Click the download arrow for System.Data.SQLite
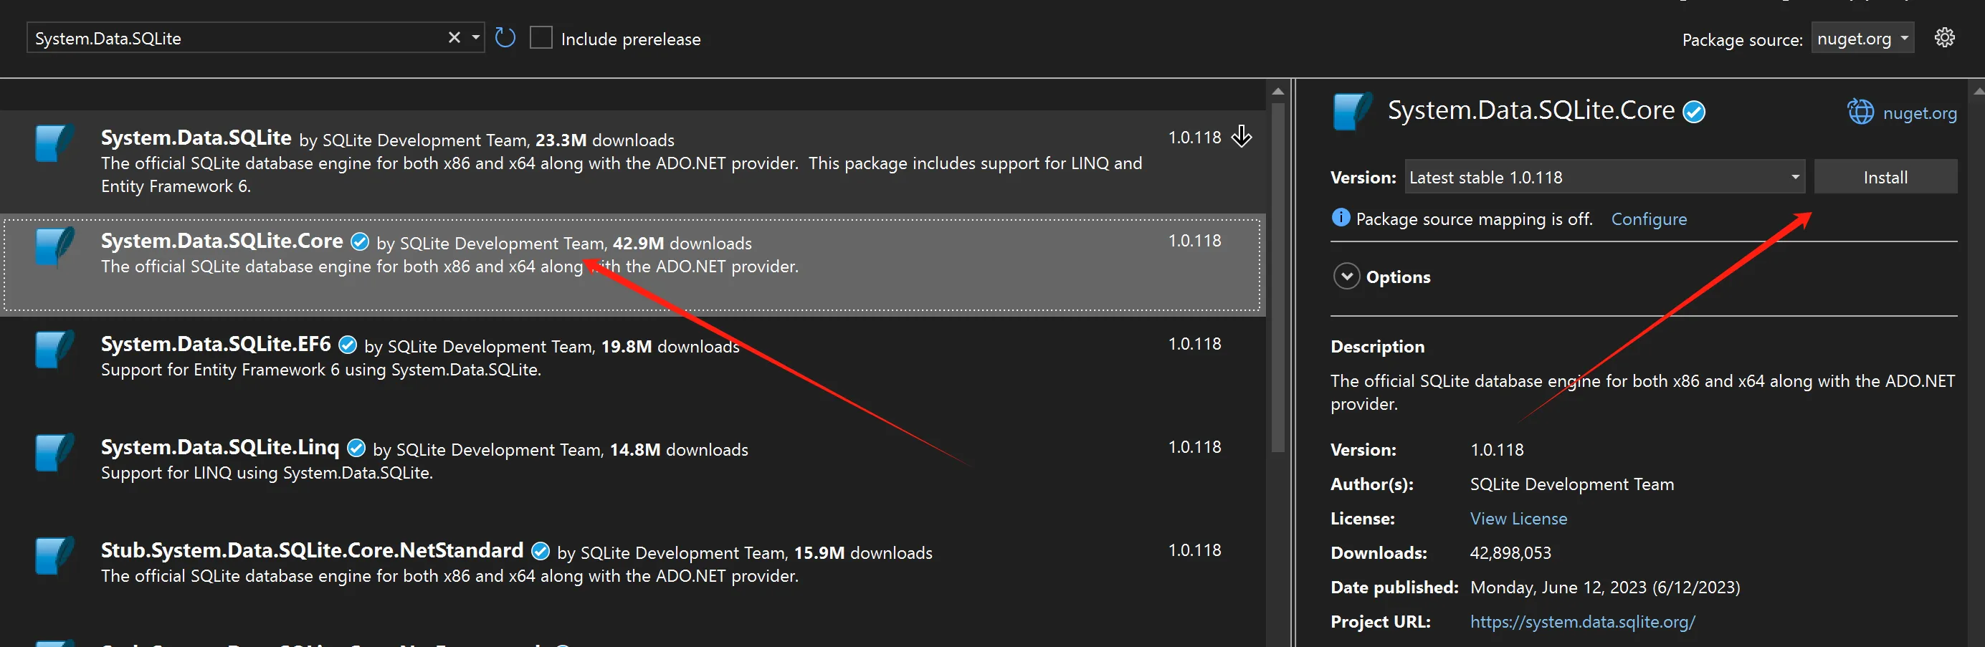The image size is (1985, 647). [1242, 137]
